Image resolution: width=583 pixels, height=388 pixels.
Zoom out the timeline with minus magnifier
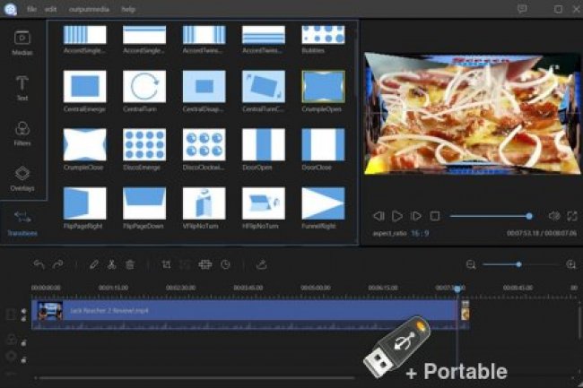[471, 264]
